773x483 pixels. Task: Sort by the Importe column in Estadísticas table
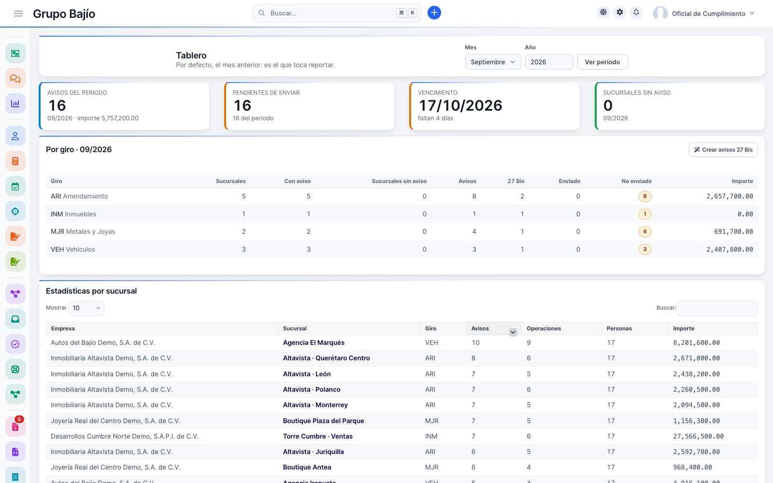tap(713, 328)
